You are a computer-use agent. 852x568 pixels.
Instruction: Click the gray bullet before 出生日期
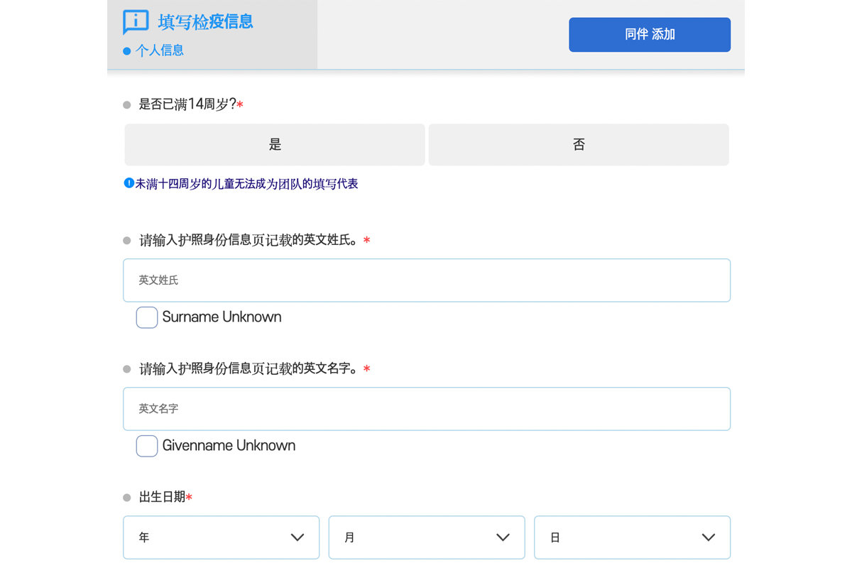click(x=126, y=497)
